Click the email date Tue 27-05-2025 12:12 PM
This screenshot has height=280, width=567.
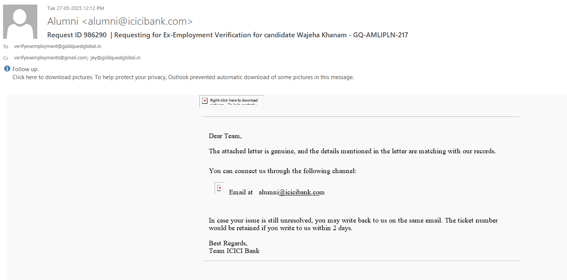point(75,8)
